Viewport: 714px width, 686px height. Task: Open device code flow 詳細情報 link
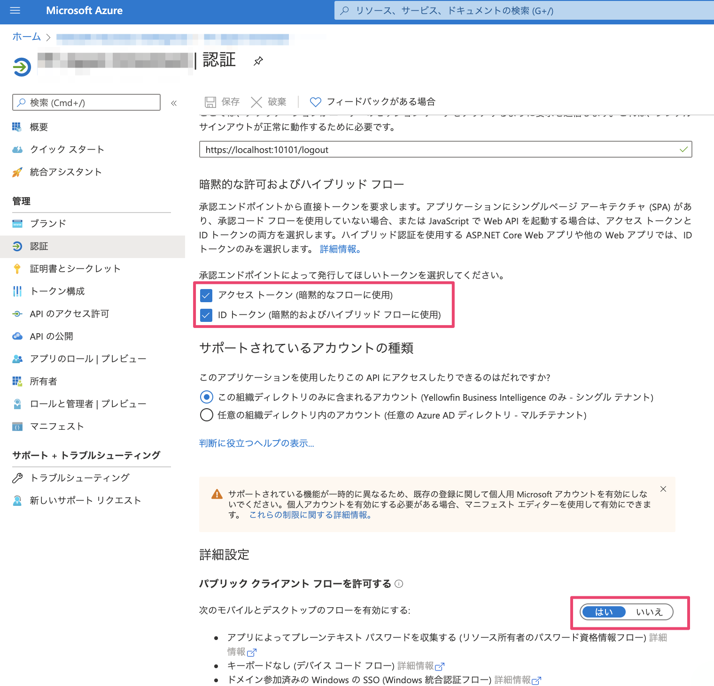[421, 666]
